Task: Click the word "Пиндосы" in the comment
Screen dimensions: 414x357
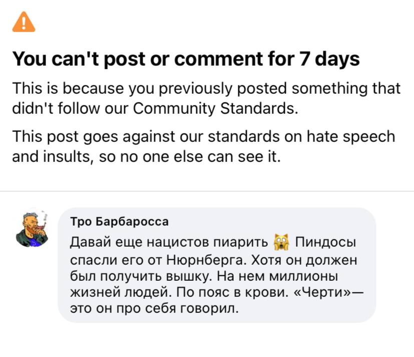Action: click(325, 244)
